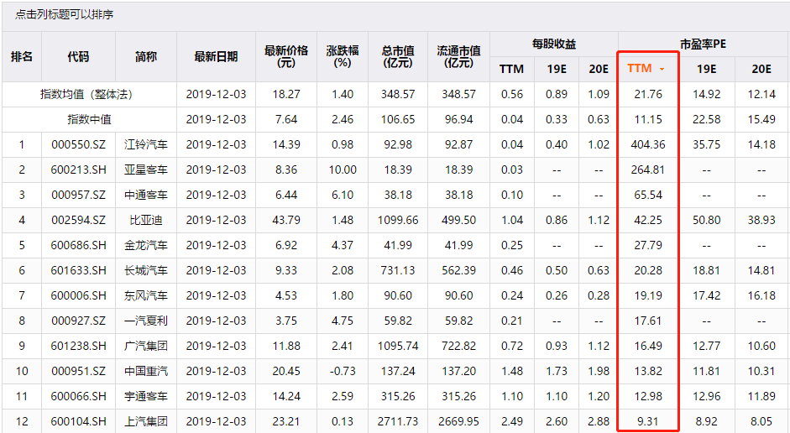Open stock code 601238.SH

78,346
